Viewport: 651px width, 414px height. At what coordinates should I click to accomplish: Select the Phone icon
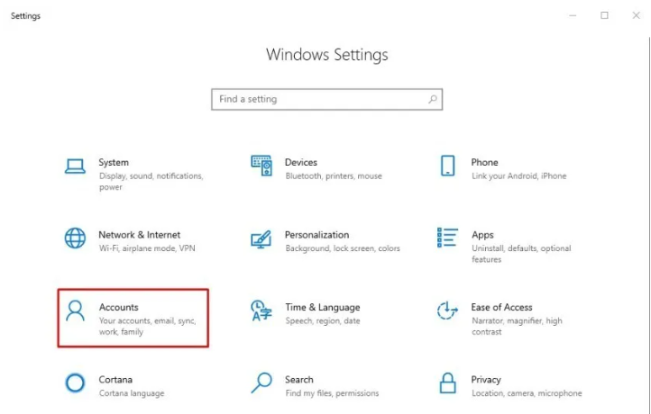coord(447,166)
